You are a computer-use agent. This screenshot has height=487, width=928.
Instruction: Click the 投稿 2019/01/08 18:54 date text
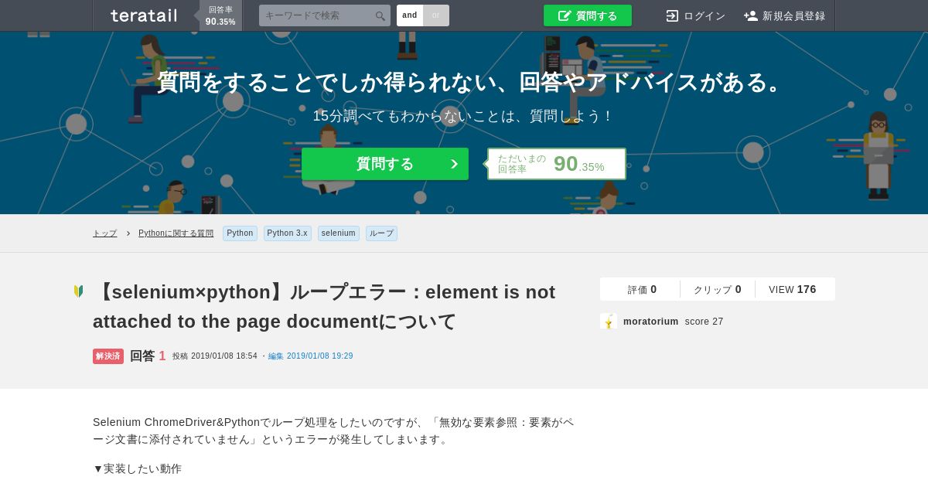pos(215,356)
